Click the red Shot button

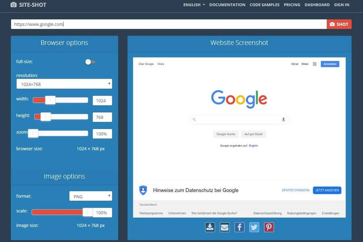coord(339,24)
